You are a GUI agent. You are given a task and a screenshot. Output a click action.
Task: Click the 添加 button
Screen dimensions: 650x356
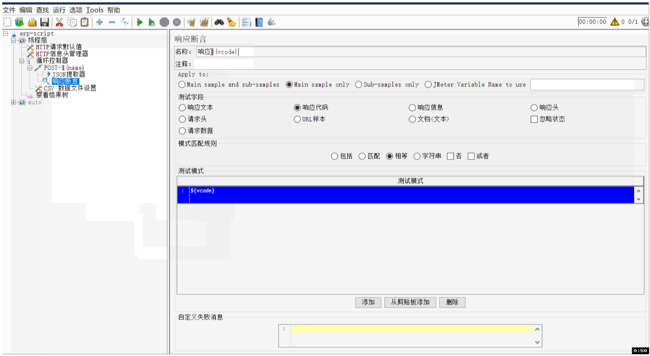coord(368,302)
